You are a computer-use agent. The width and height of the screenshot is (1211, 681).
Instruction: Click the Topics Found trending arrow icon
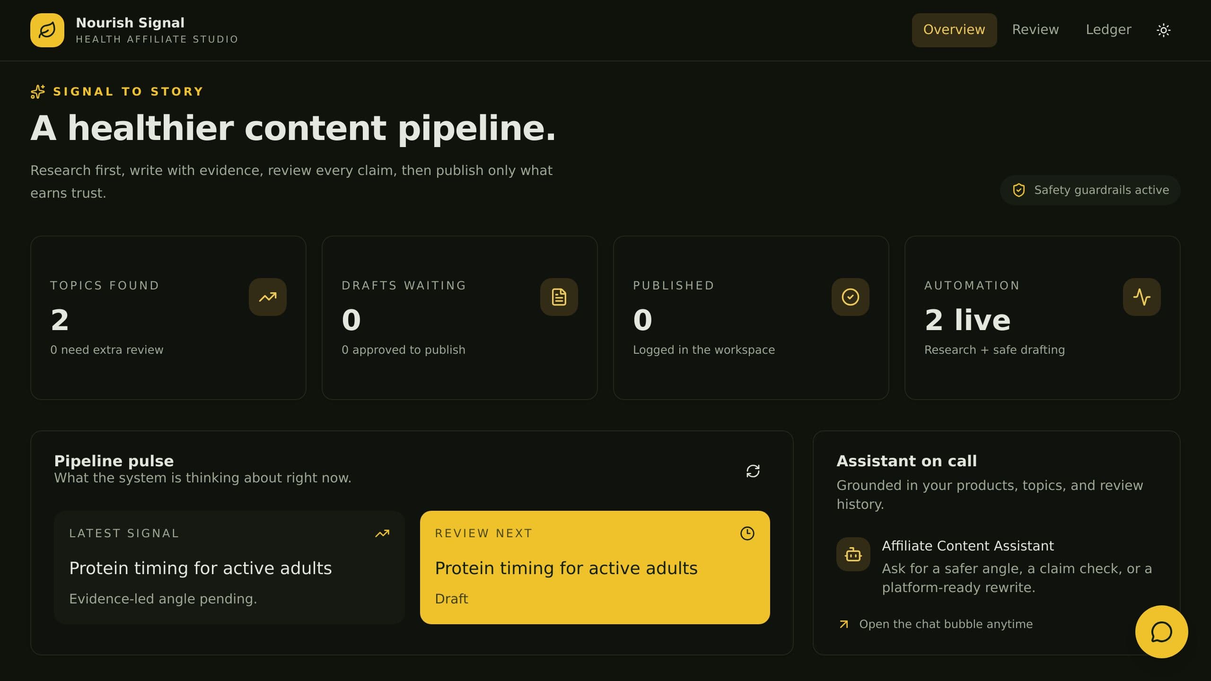click(x=268, y=297)
